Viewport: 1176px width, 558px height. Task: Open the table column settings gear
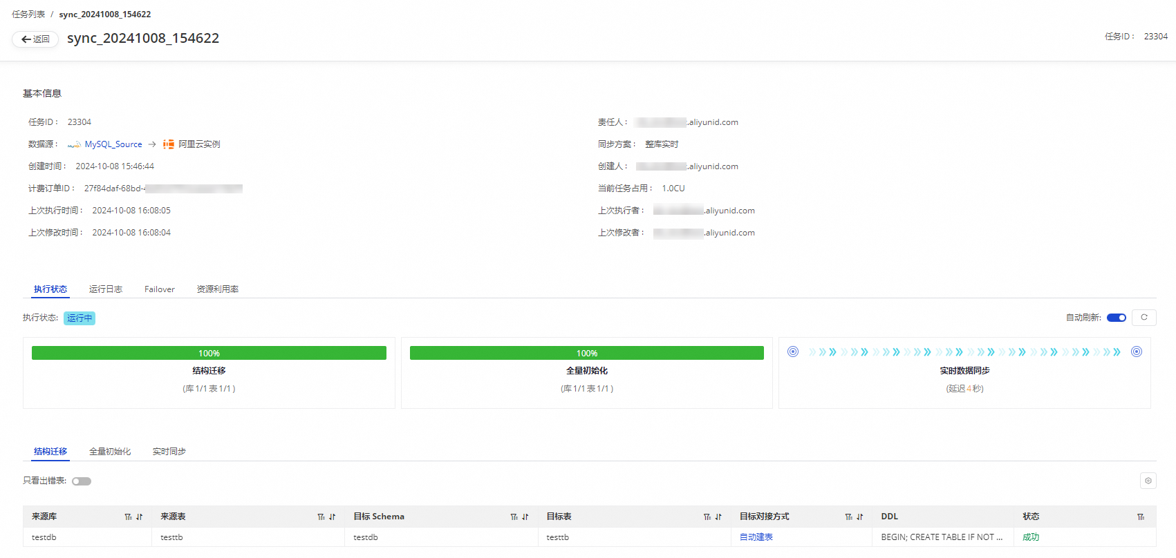tap(1148, 481)
